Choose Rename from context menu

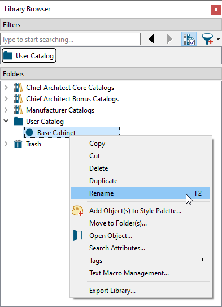(141, 193)
